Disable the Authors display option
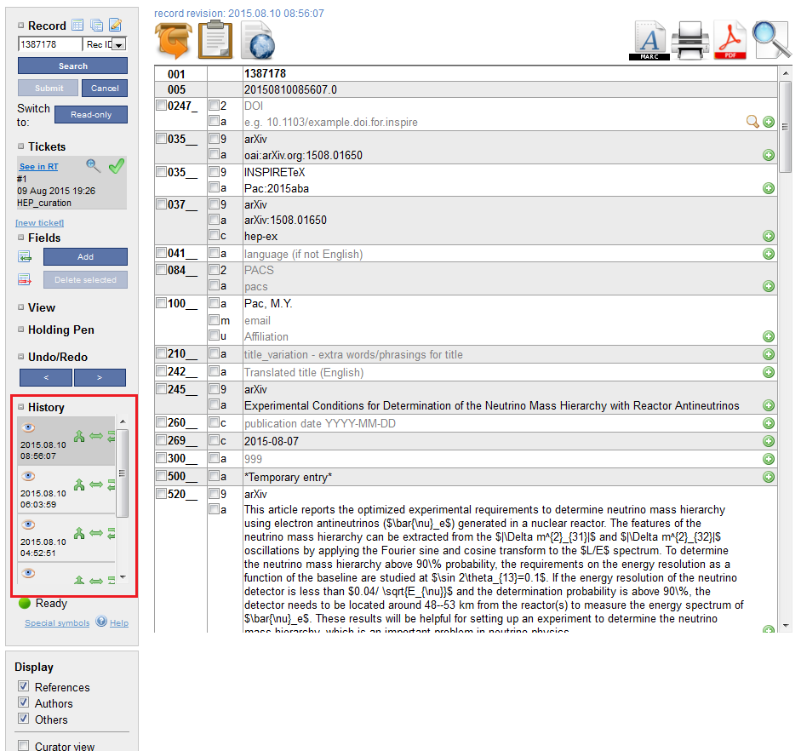 coord(21,703)
